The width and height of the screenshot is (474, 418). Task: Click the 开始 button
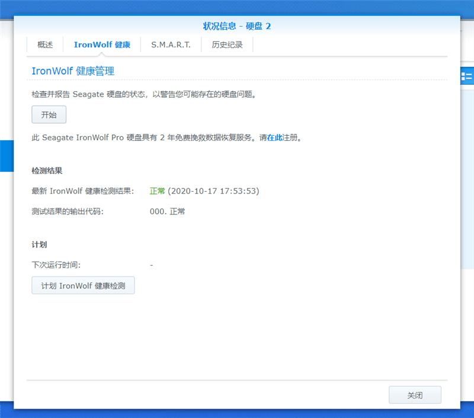point(49,114)
